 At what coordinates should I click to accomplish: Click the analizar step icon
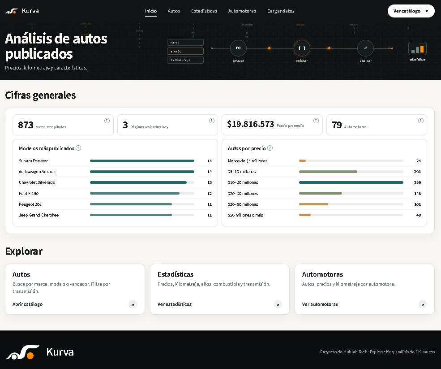[365, 48]
